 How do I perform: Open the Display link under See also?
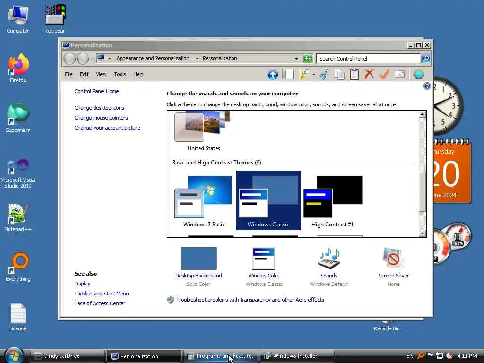coord(82,284)
